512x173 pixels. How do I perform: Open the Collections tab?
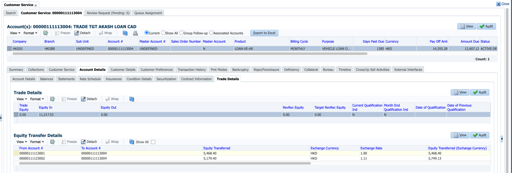pyautogui.click(x=36, y=70)
